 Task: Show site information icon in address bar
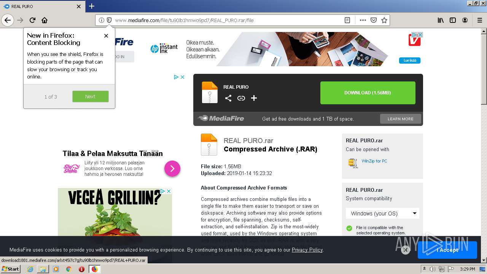[x=101, y=20]
